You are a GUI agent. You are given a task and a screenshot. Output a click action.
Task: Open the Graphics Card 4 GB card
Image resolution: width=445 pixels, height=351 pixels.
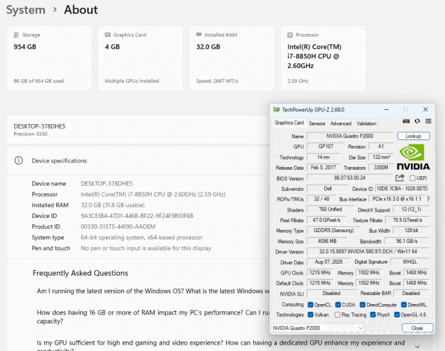(x=141, y=59)
